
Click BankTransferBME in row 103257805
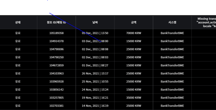point(172,98)
